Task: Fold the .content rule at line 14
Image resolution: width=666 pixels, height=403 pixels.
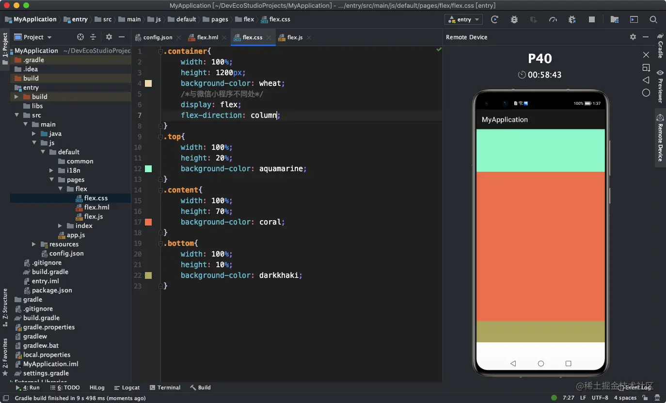Action: pyautogui.click(x=160, y=190)
